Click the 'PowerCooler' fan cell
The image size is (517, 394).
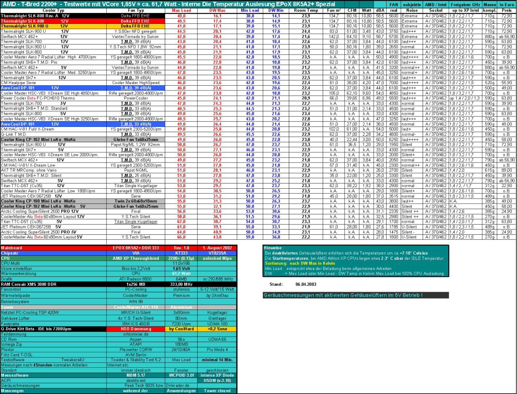click(x=135, y=98)
